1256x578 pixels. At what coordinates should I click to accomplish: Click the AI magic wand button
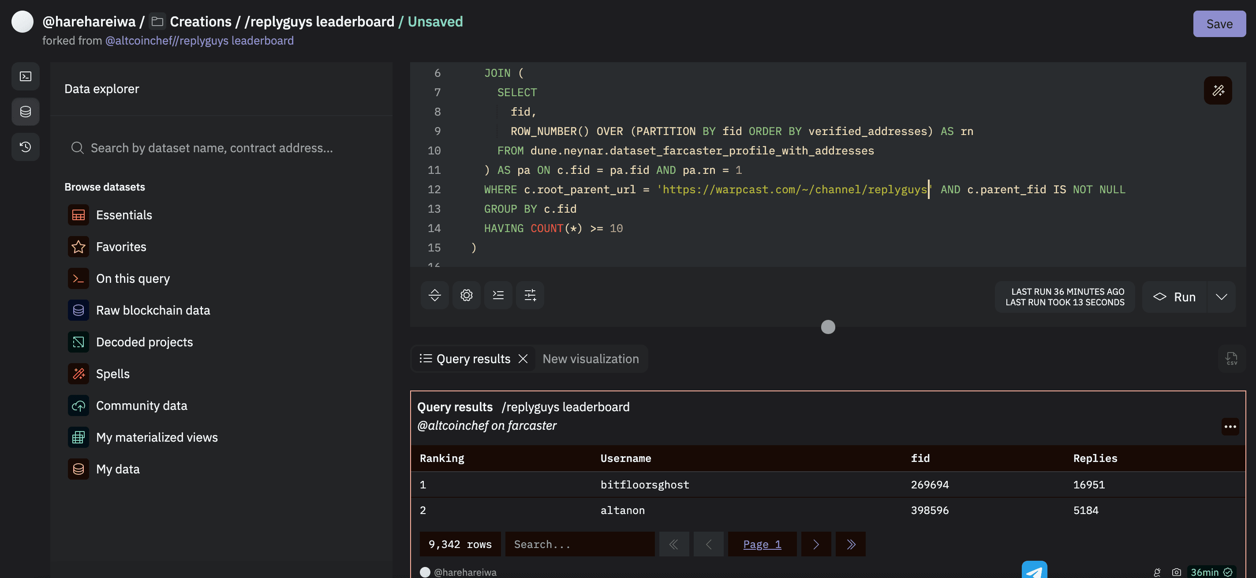1218,90
